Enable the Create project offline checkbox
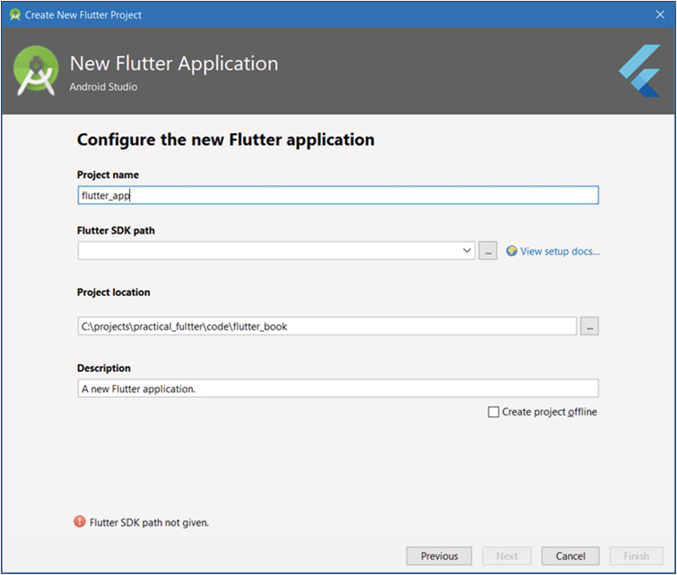Viewport: 677px width, 575px height. pyautogui.click(x=493, y=412)
